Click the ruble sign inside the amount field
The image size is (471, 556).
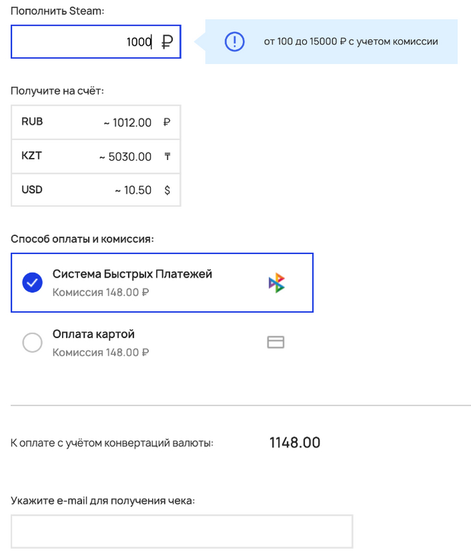coord(168,42)
